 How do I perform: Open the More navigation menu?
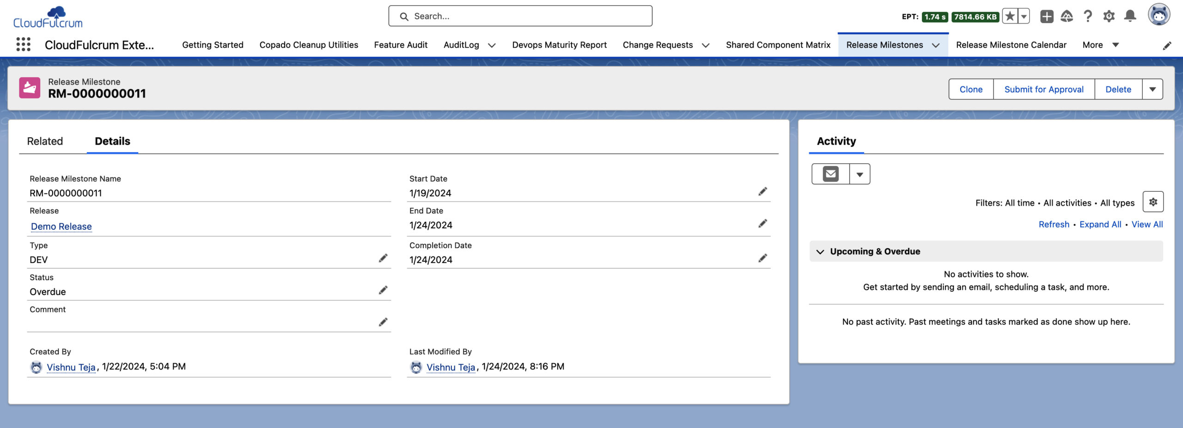tap(1100, 45)
